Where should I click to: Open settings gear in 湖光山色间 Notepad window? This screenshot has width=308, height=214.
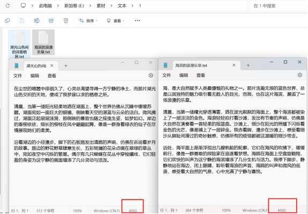pos(151,76)
